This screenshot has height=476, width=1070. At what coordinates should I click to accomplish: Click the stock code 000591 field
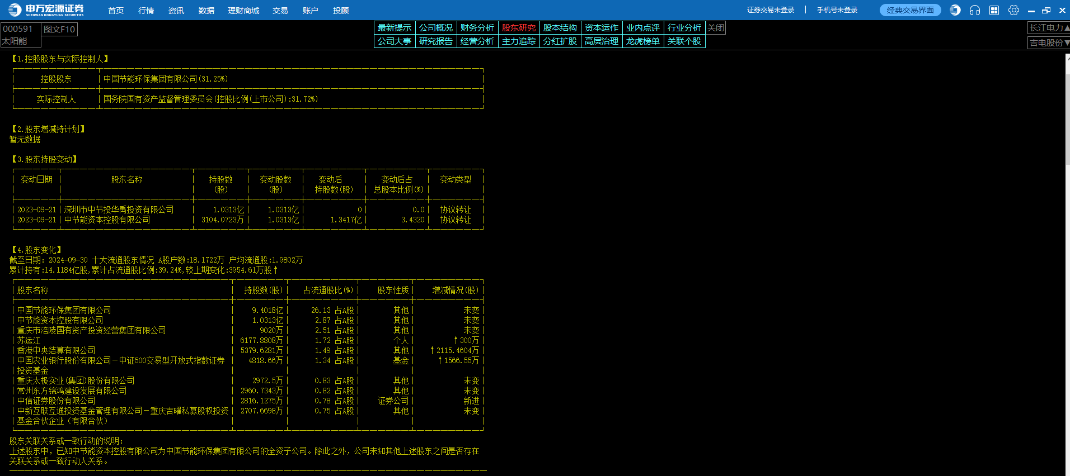[x=18, y=28]
